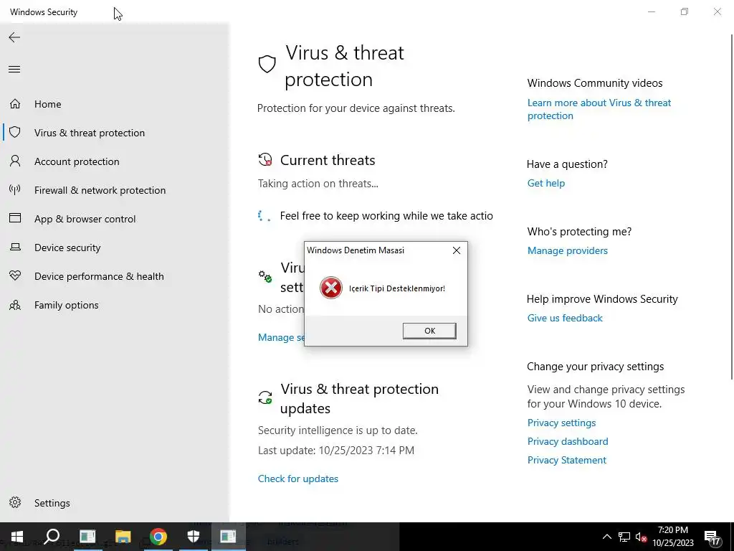Image resolution: width=734 pixels, height=551 pixels.
Task: Click Give us feedback link
Action: [x=565, y=318]
